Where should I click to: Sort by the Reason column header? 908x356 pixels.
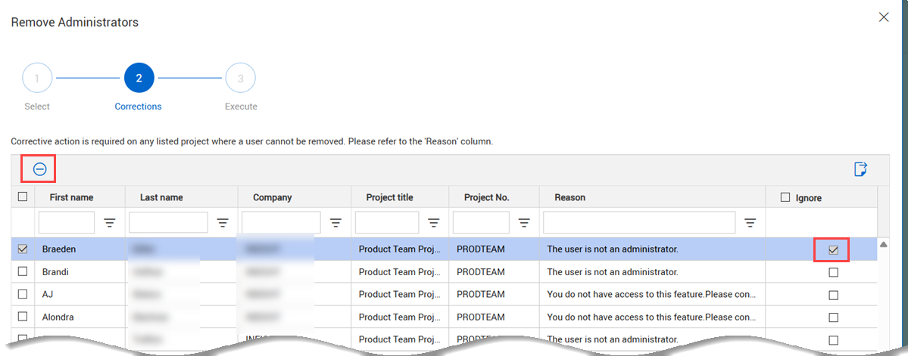(569, 198)
